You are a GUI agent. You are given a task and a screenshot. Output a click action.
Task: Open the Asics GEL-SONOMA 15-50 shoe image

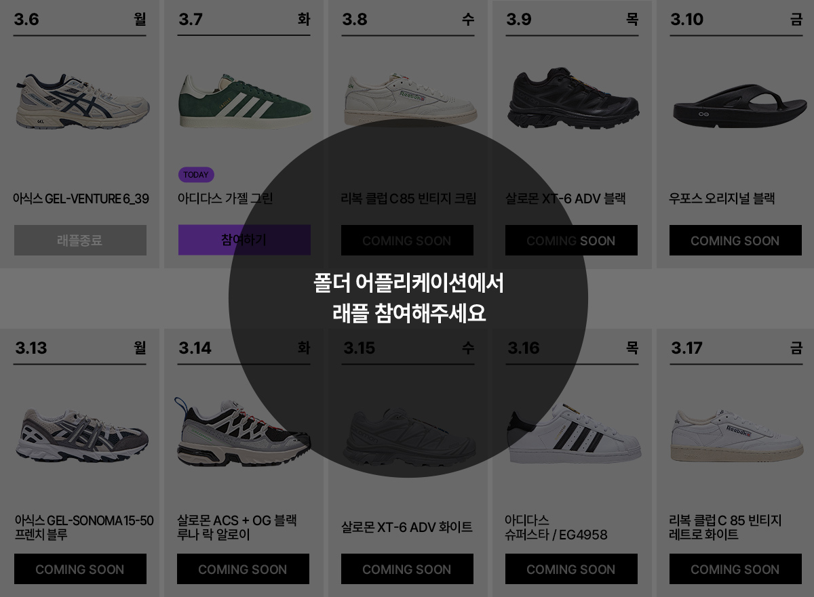[x=81, y=435]
